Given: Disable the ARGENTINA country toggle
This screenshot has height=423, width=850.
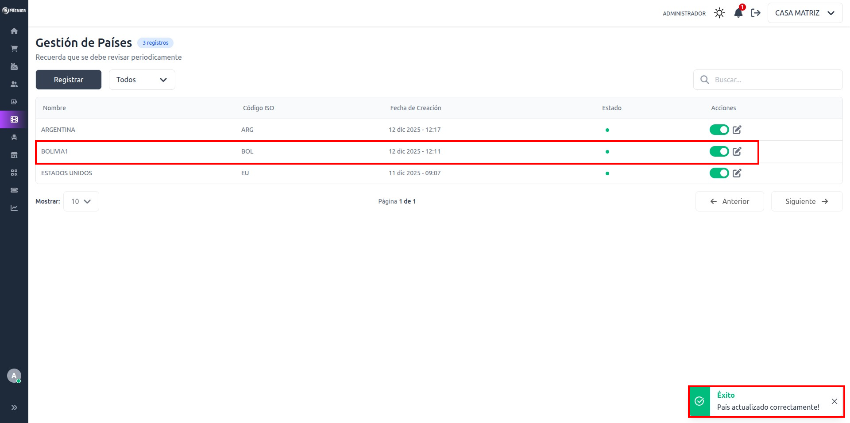Looking at the screenshot, I should click(719, 130).
